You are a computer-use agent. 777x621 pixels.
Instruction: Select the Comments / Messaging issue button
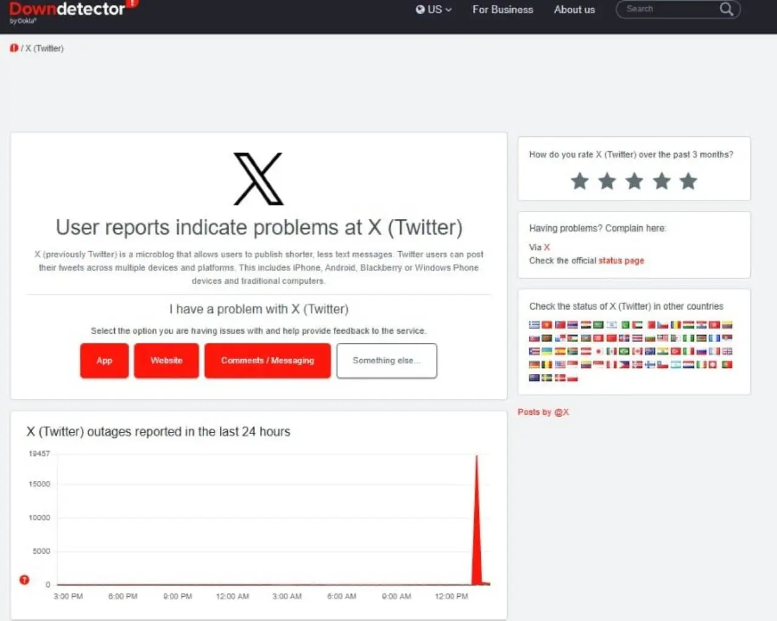268,360
